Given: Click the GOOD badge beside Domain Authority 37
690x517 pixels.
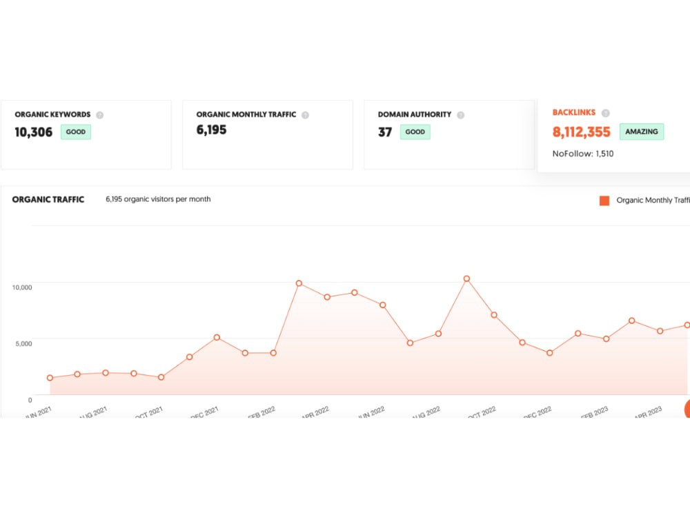Looking at the screenshot, I should (415, 132).
